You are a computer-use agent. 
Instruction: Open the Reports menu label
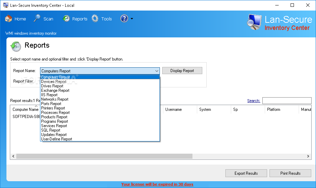point(80,19)
